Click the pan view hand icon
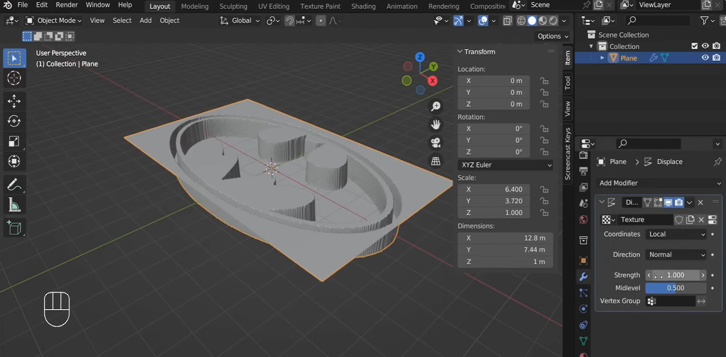This screenshot has height=357, width=726. click(x=436, y=124)
